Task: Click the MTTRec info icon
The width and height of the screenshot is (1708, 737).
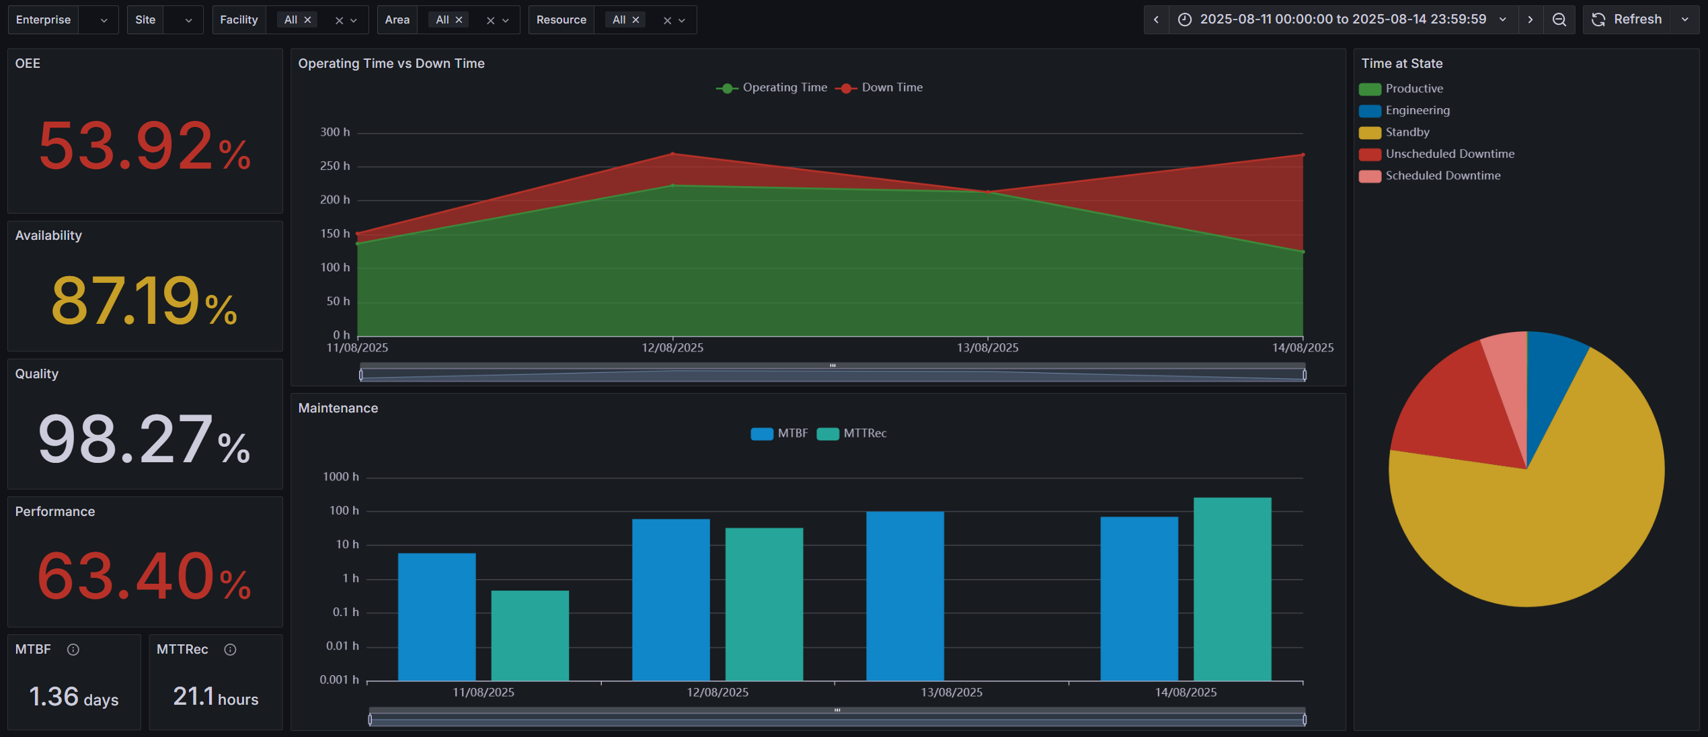Action: [x=230, y=650]
